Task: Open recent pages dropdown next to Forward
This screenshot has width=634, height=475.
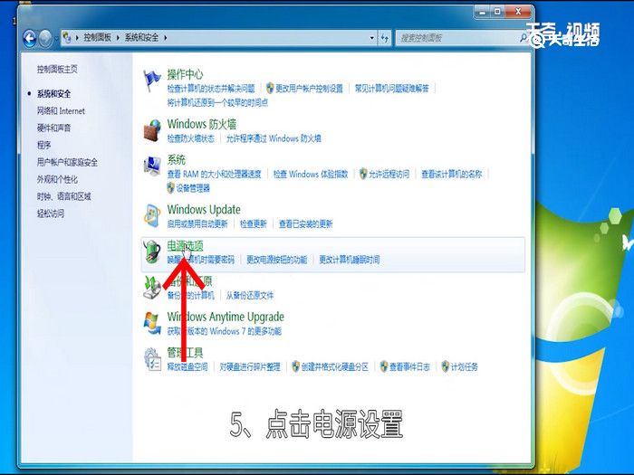Action: 56,38
